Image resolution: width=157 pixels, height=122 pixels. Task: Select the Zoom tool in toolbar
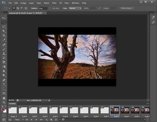4,102
